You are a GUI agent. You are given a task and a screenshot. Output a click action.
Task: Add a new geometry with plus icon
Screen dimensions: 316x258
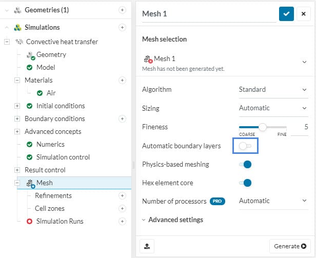(x=122, y=10)
